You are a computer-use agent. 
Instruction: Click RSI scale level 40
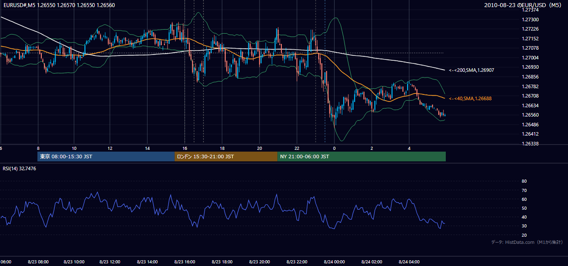(x=524, y=217)
